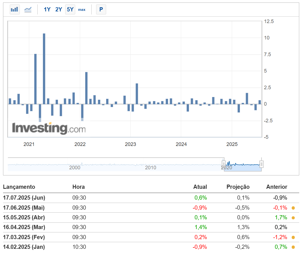
Task: Select the 5Y time range
Action: click(70, 9)
